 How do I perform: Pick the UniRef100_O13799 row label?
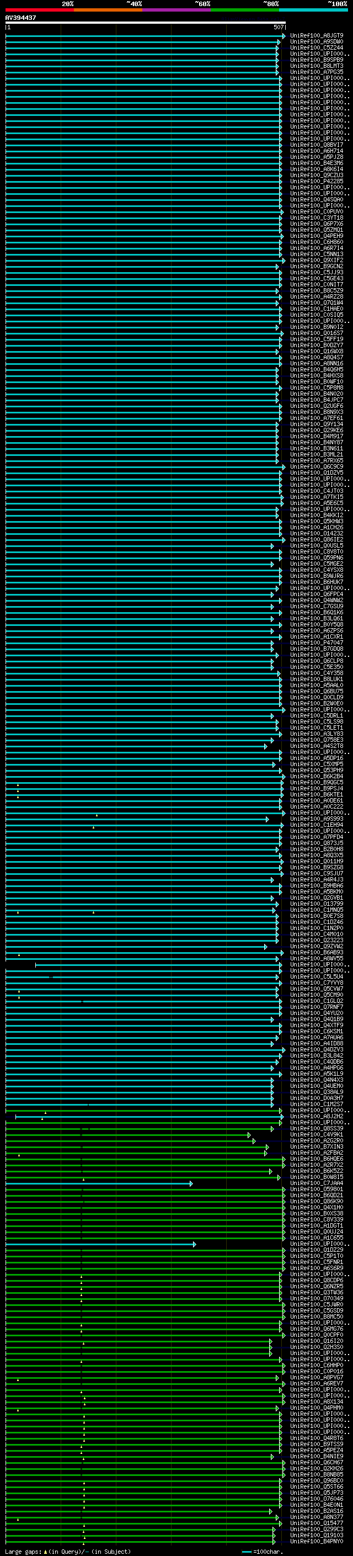(x=317, y=904)
